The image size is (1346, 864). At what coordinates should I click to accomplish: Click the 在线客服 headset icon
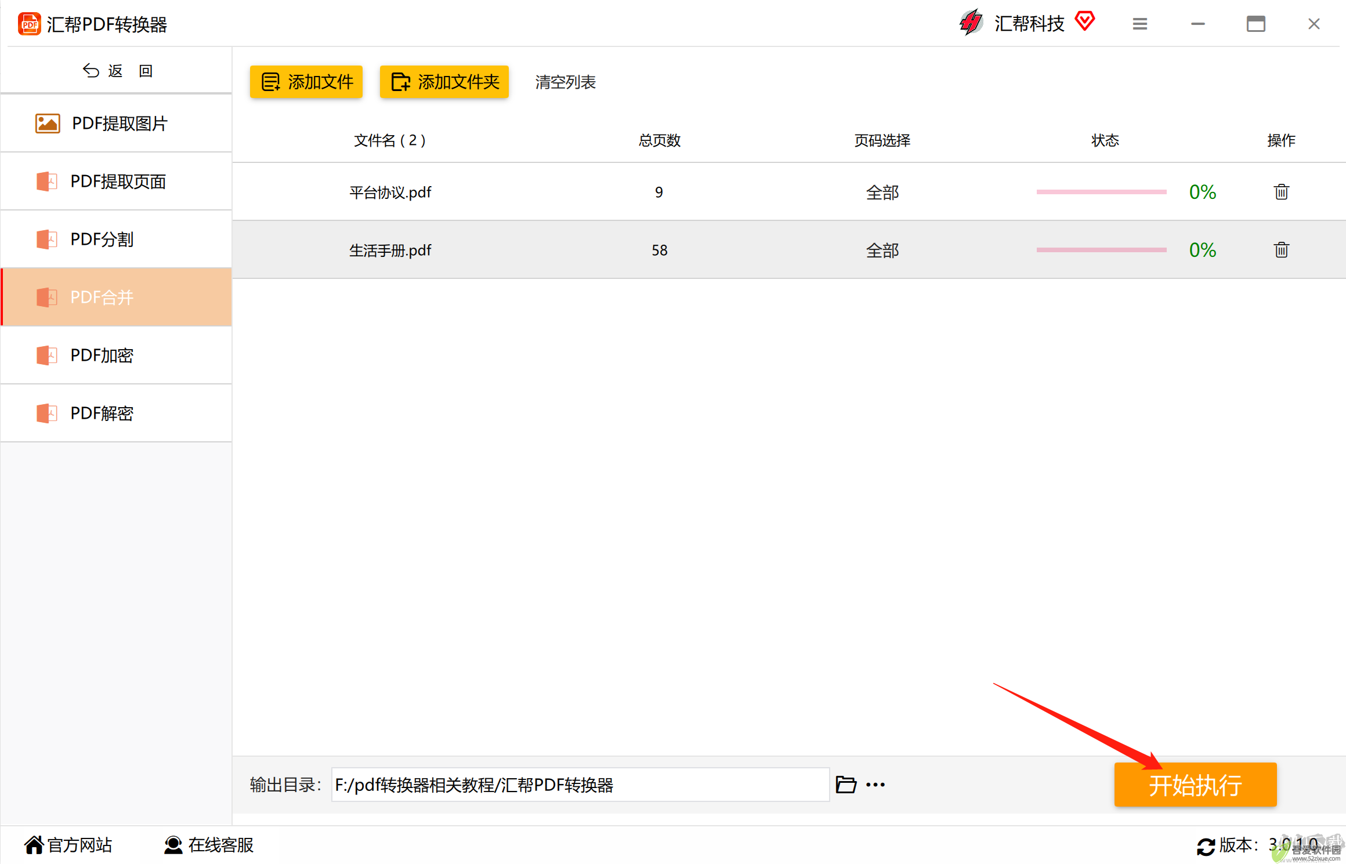point(173,845)
